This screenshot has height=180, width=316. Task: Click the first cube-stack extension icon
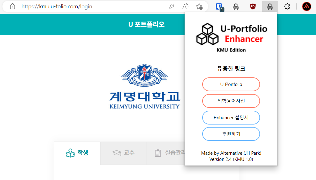tap(236, 7)
